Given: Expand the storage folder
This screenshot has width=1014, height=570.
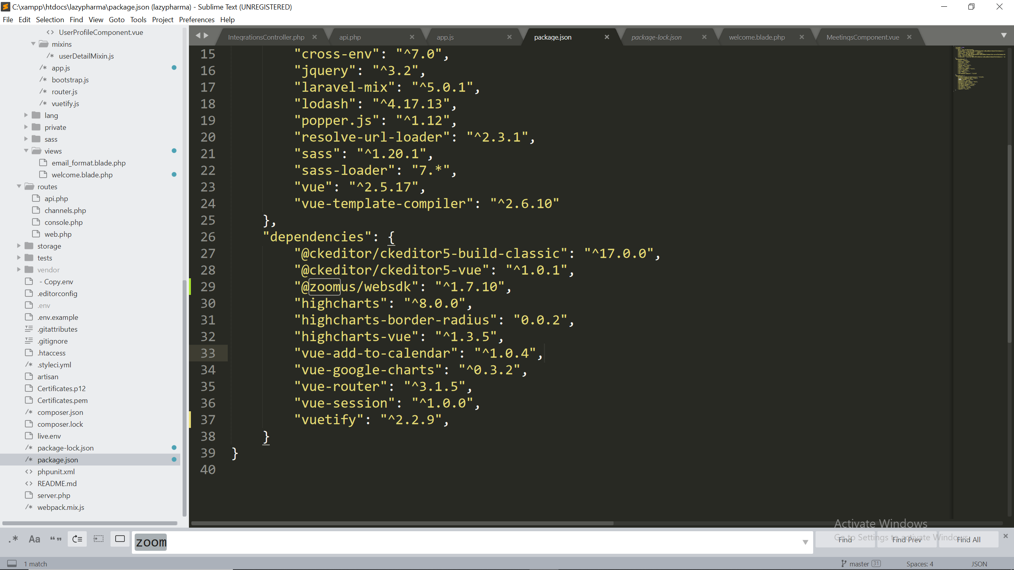Looking at the screenshot, I should click(x=19, y=246).
